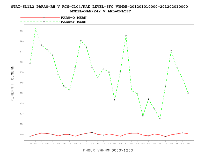This screenshot has width=205, height=158.
Task: Select the F_MEAN final marker at hour 84
Action: pyautogui.click(x=188, y=93)
